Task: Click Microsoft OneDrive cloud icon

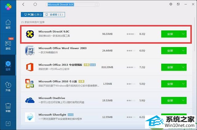Action: tap(30, 100)
